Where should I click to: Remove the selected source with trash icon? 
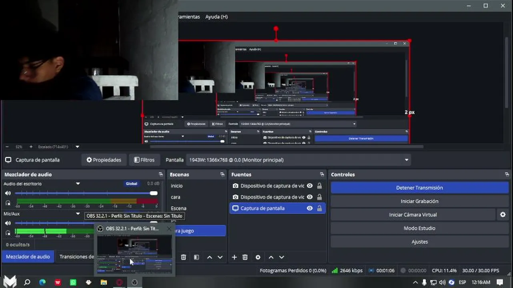(245, 257)
